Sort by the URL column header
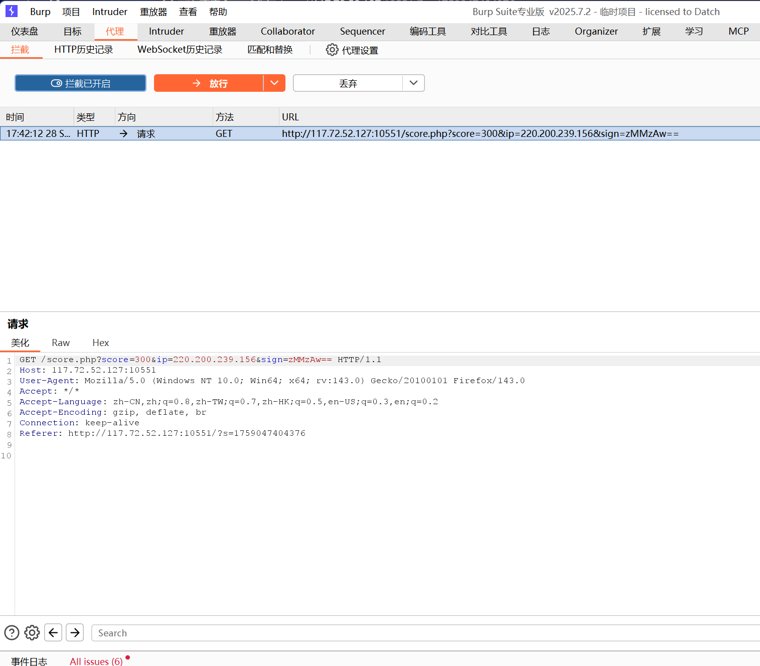Image resolution: width=760 pixels, height=666 pixels. 519,117
